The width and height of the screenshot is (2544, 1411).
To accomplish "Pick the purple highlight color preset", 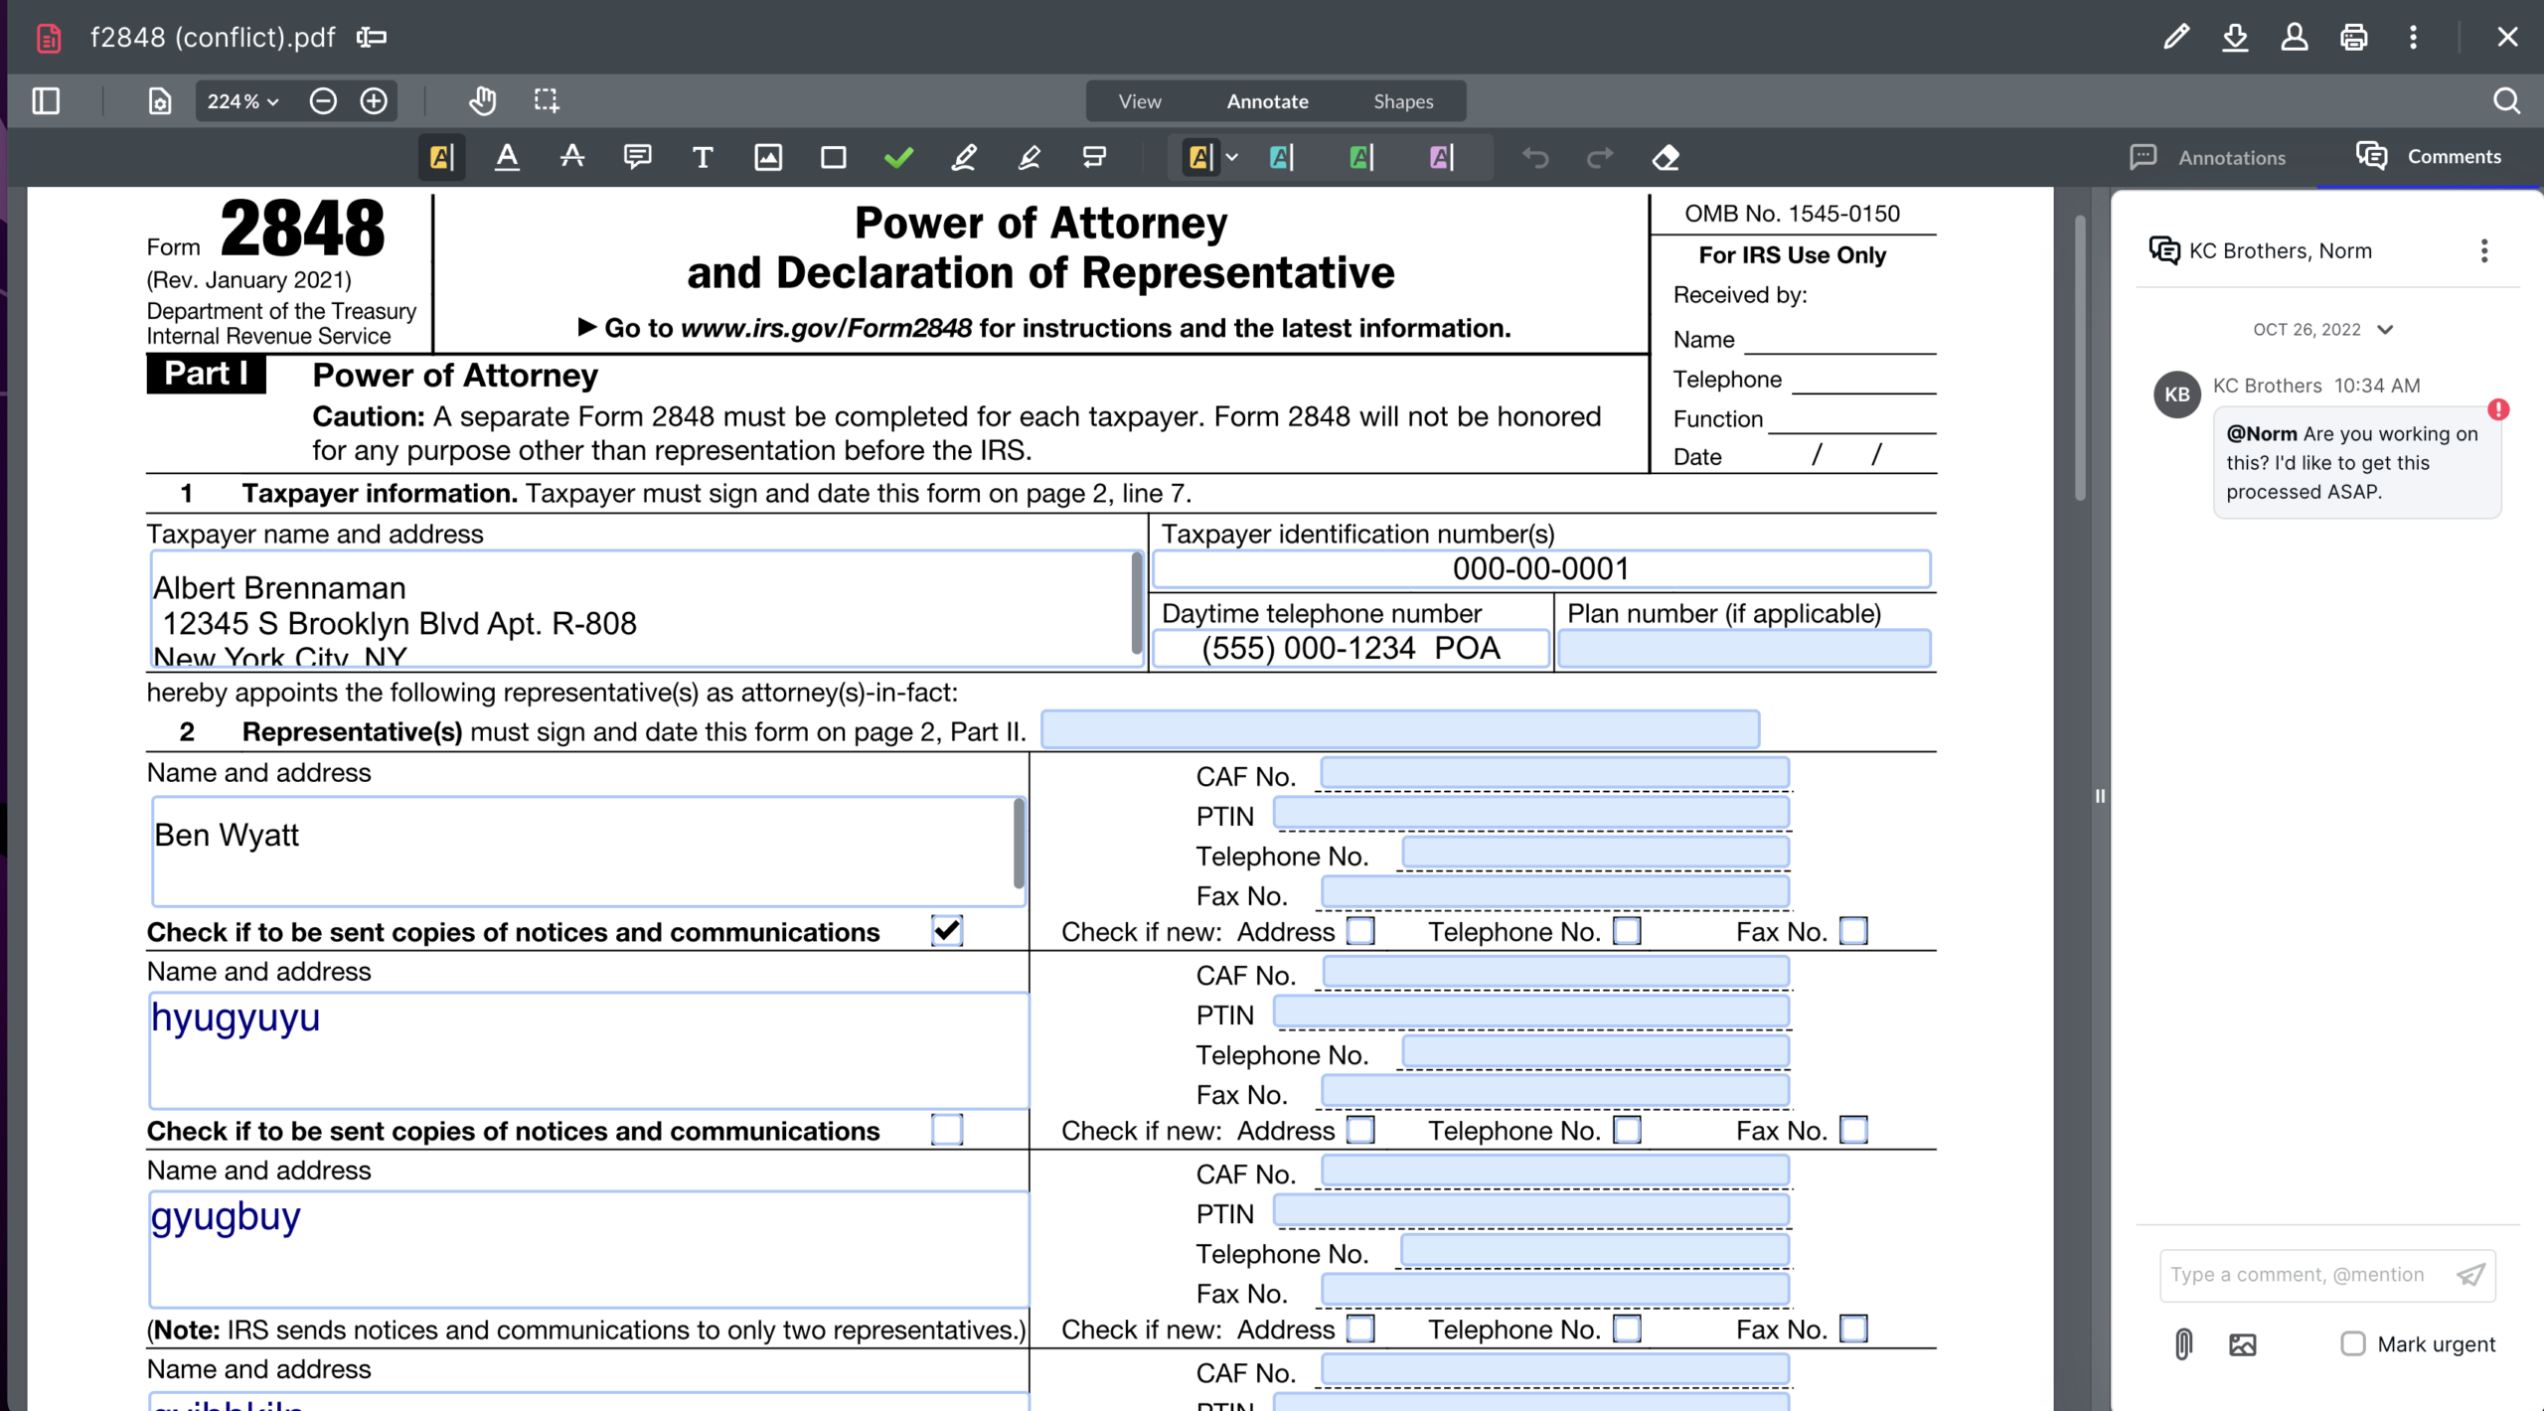I will point(1441,157).
